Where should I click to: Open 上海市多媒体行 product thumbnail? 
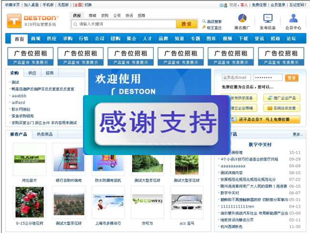pos(108,202)
